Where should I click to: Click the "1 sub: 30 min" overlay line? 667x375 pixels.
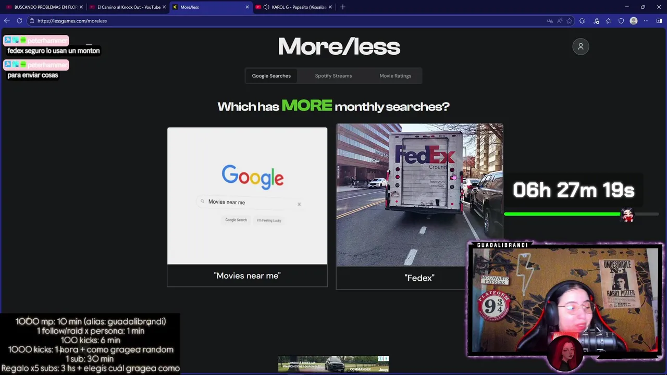click(90, 359)
